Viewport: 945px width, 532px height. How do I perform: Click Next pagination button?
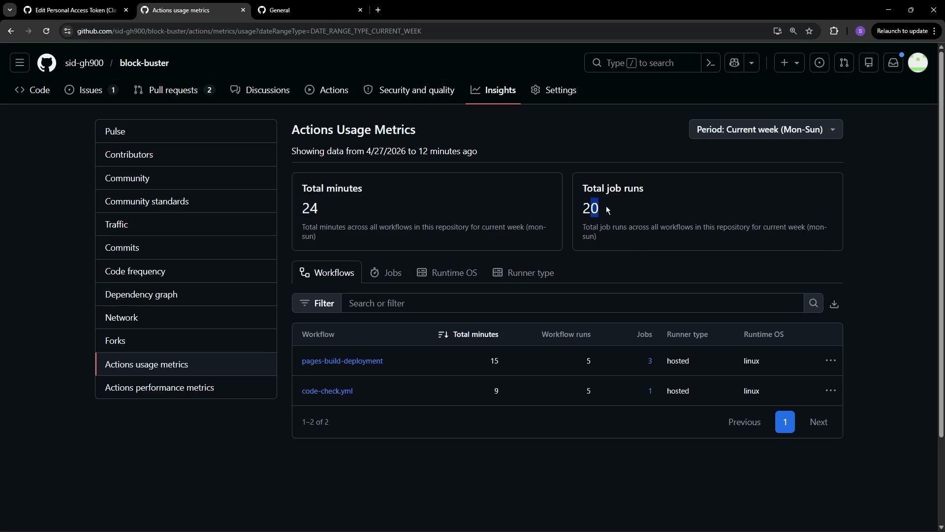click(x=819, y=422)
